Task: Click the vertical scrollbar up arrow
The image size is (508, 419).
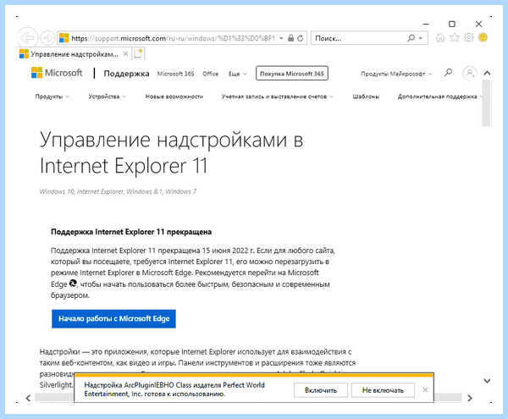Action: [487, 73]
